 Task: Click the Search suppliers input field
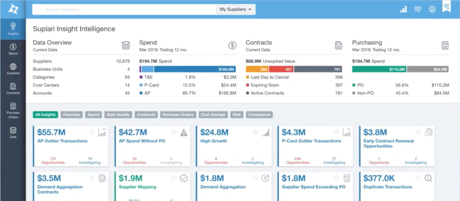pos(125,10)
